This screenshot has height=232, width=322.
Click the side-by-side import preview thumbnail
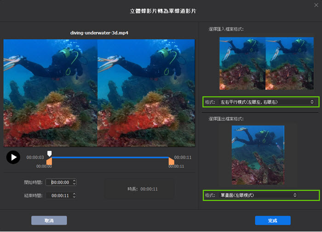[266, 63]
